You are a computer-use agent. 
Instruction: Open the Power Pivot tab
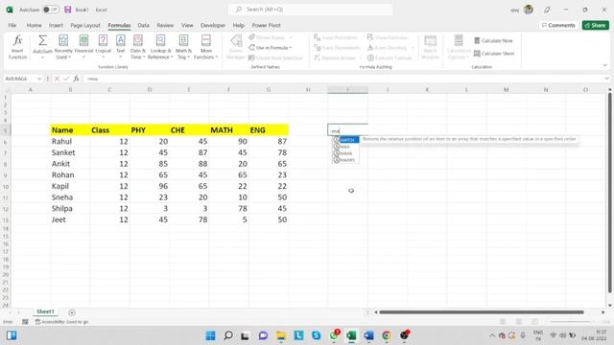[267, 26]
